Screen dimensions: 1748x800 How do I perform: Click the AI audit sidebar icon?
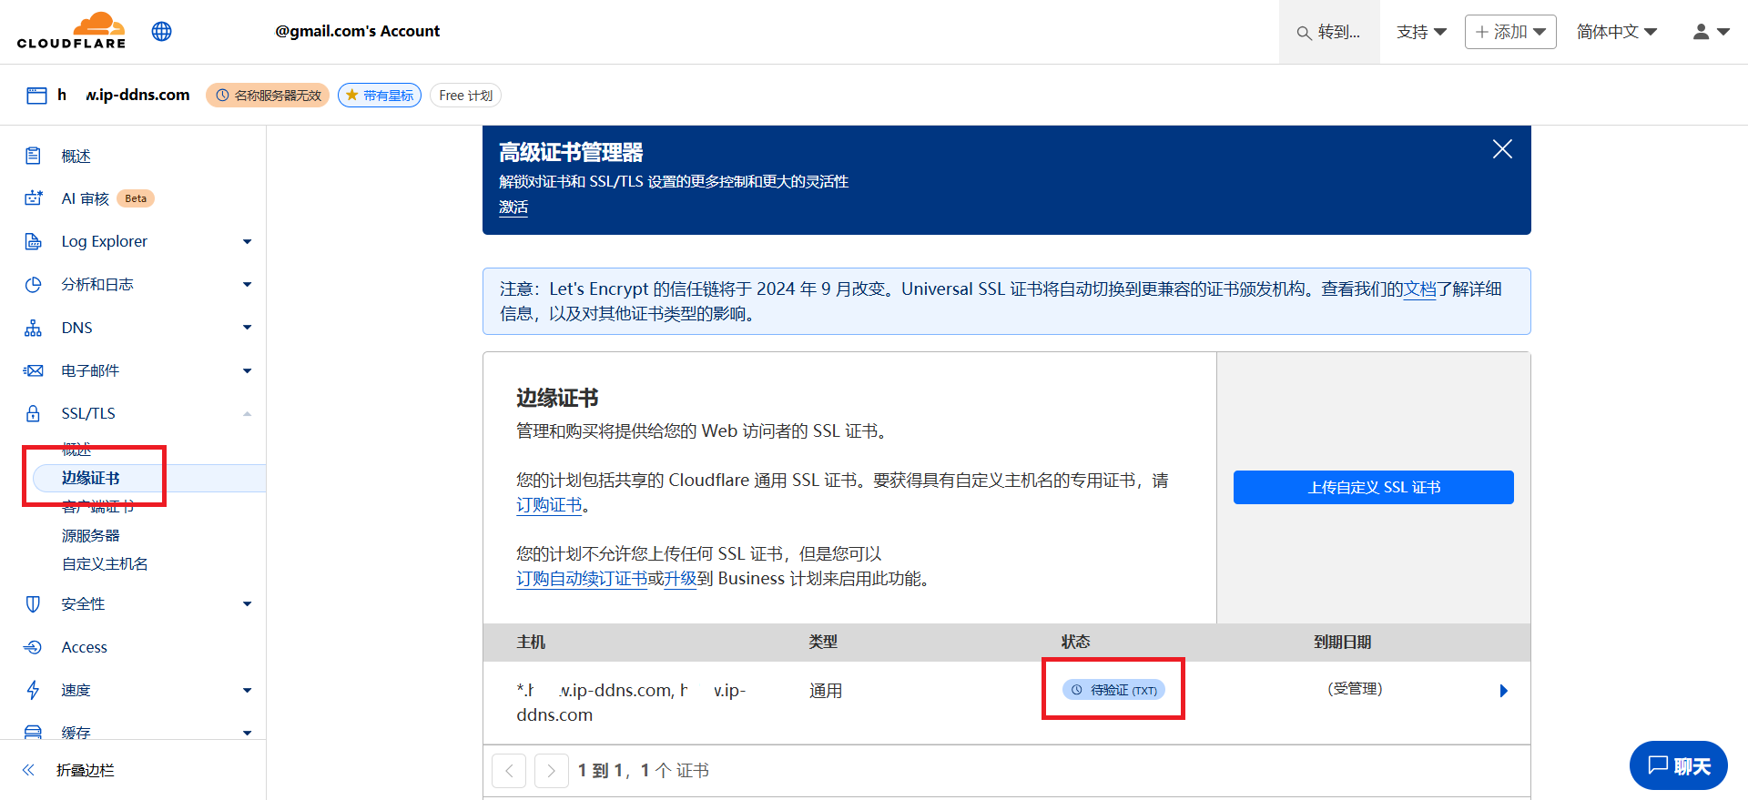[34, 198]
